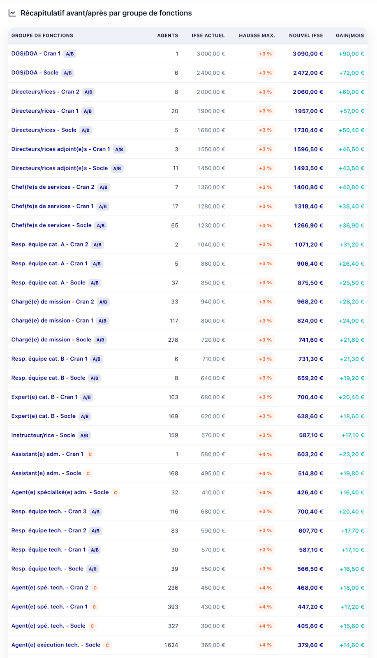Click the C badge beside Assistant(e) adm. - Cran 1
The image size is (377, 658).
click(90, 454)
